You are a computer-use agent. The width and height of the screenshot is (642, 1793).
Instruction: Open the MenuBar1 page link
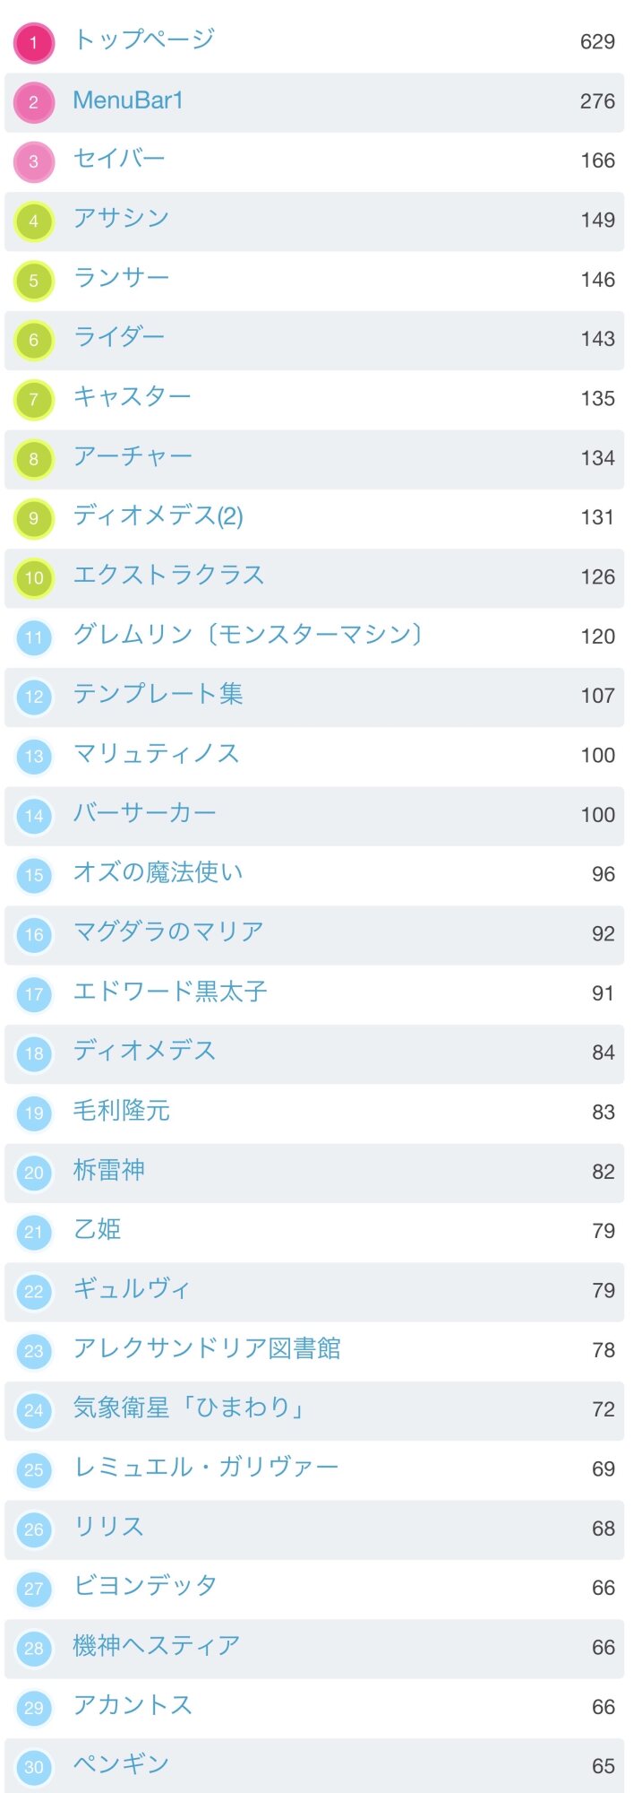(128, 100)
